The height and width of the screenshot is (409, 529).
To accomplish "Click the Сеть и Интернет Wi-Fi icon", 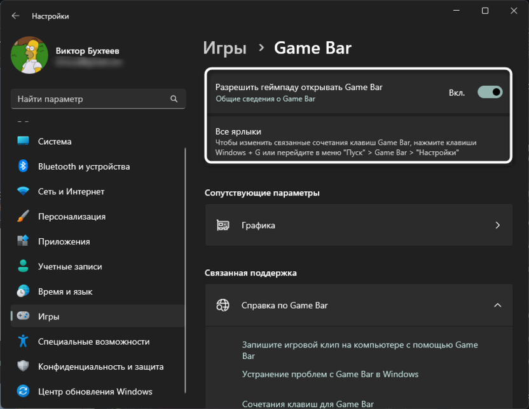I will tap(24, 191).
